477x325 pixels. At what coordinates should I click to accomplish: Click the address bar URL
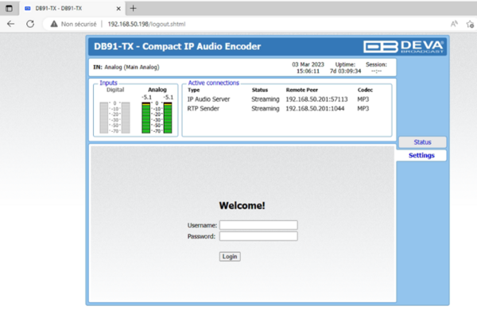coord(146,24)
